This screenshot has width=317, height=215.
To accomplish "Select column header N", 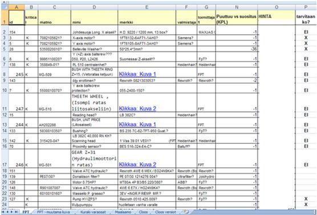I will (x=237, y=7).
